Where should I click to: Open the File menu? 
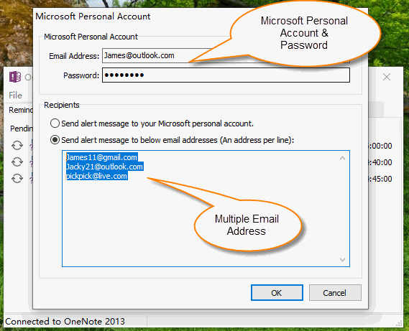click(15, 95)
